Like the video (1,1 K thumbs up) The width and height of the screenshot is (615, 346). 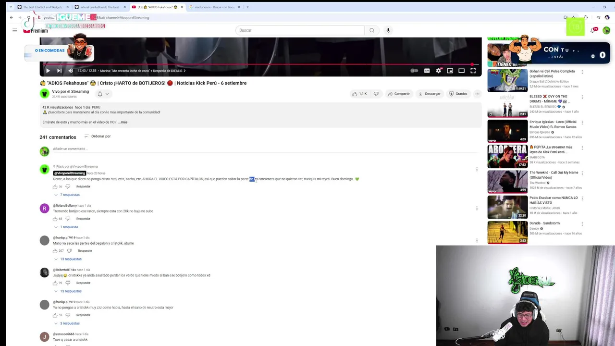coord(359,94)
